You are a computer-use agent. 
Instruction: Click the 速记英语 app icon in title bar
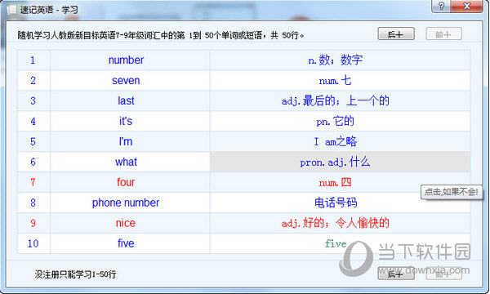click(11, 10)
